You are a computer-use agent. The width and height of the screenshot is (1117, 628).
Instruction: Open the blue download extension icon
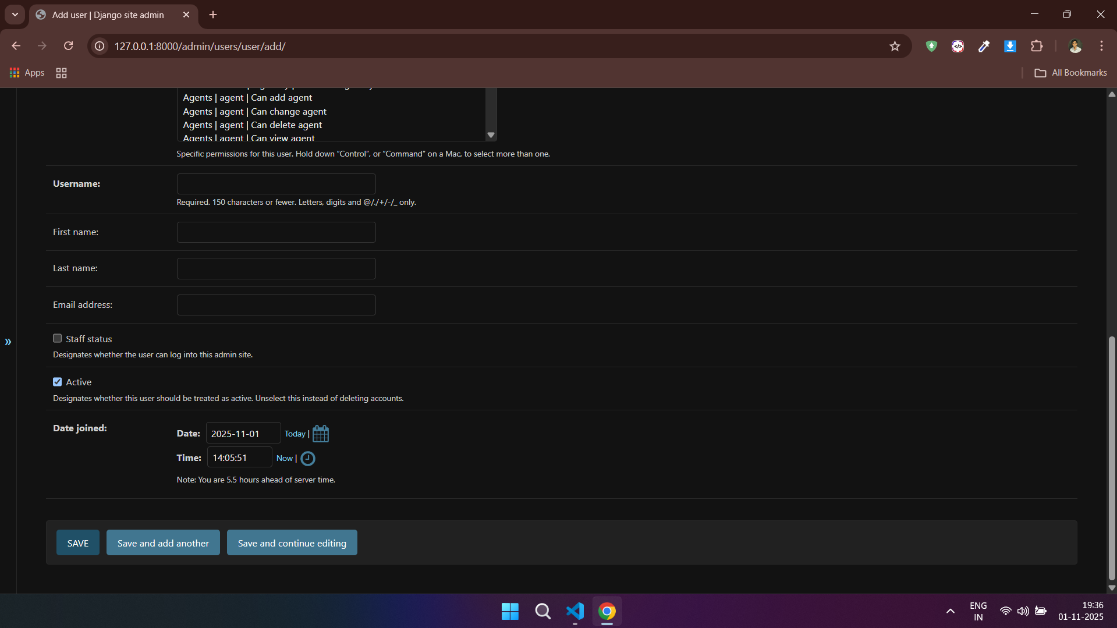point(1010,47)
